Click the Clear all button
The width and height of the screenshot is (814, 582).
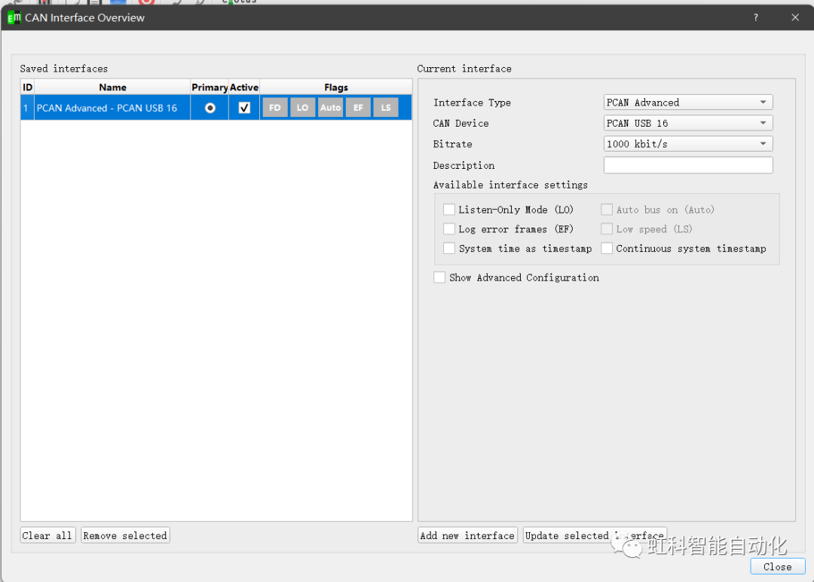(x=47, y=535)
